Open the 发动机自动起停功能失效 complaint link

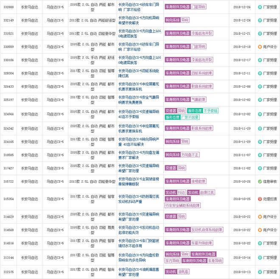coord(139,230)
